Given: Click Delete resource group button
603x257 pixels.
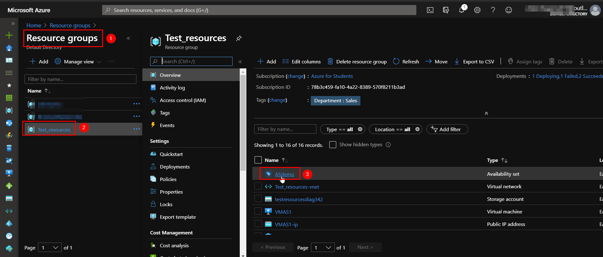Looking at the screenshot, I should [357, 62].
